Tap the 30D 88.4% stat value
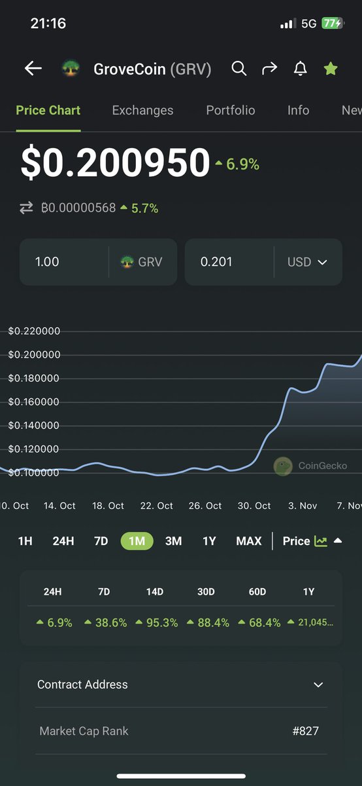 click(208, 623)
